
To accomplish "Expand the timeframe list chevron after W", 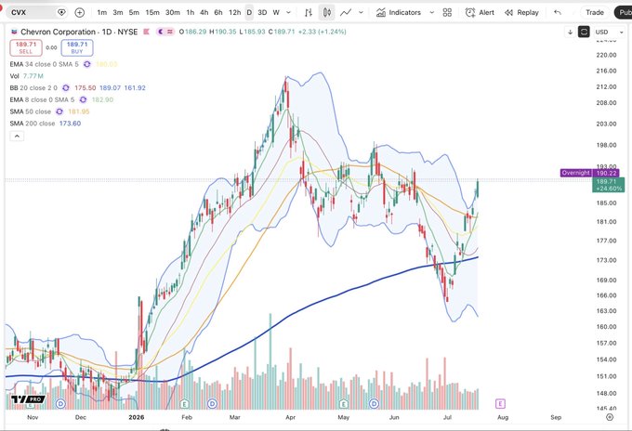I will click(288, 12).
